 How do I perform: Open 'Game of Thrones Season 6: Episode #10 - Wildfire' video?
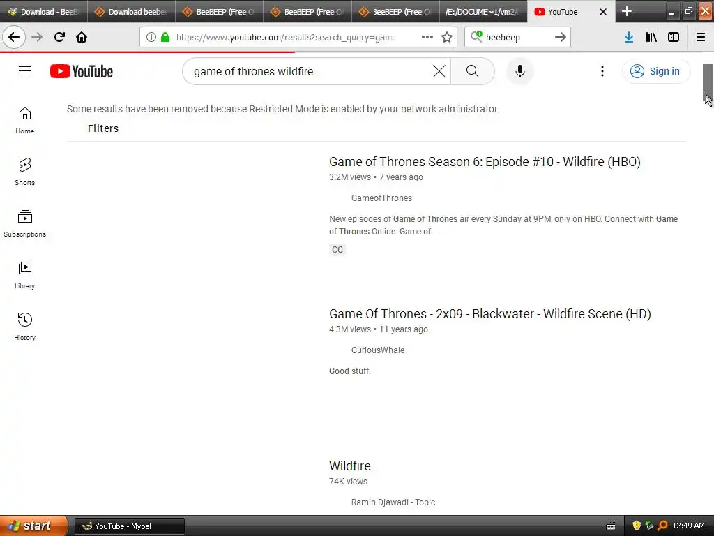pos(485,162)
